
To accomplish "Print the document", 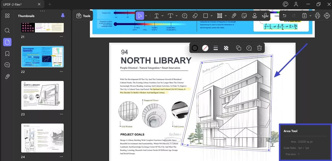I will (317, 16).
